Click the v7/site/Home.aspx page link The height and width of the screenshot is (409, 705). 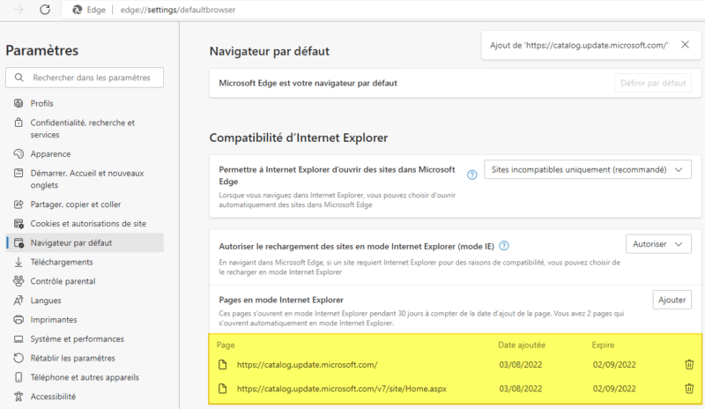tap(342, 389)
